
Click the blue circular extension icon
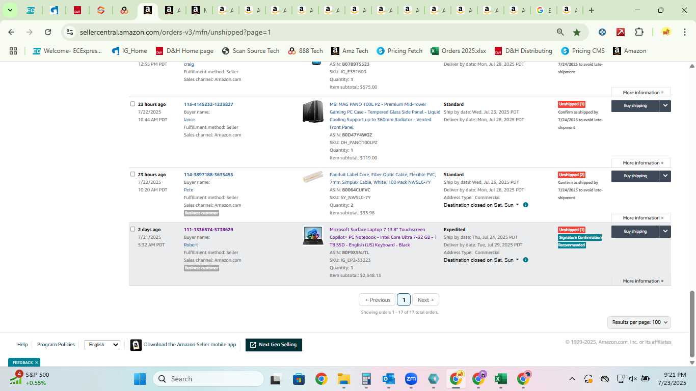tap(602, 32)
